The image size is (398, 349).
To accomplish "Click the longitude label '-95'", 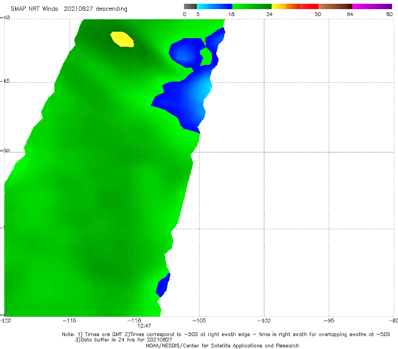I will point(329,321).
